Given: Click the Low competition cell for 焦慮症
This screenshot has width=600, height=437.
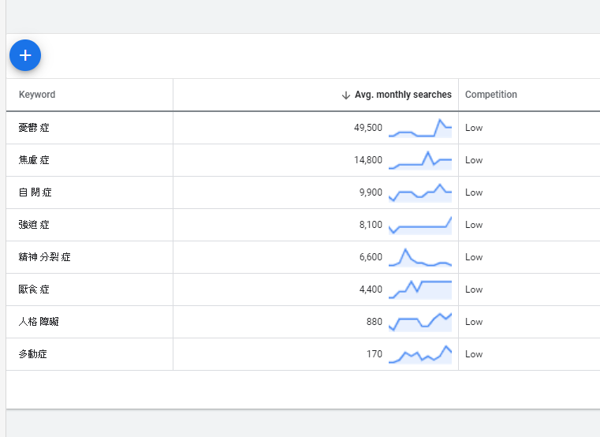Looking at the screenshot, I should (x=474, y=160).
